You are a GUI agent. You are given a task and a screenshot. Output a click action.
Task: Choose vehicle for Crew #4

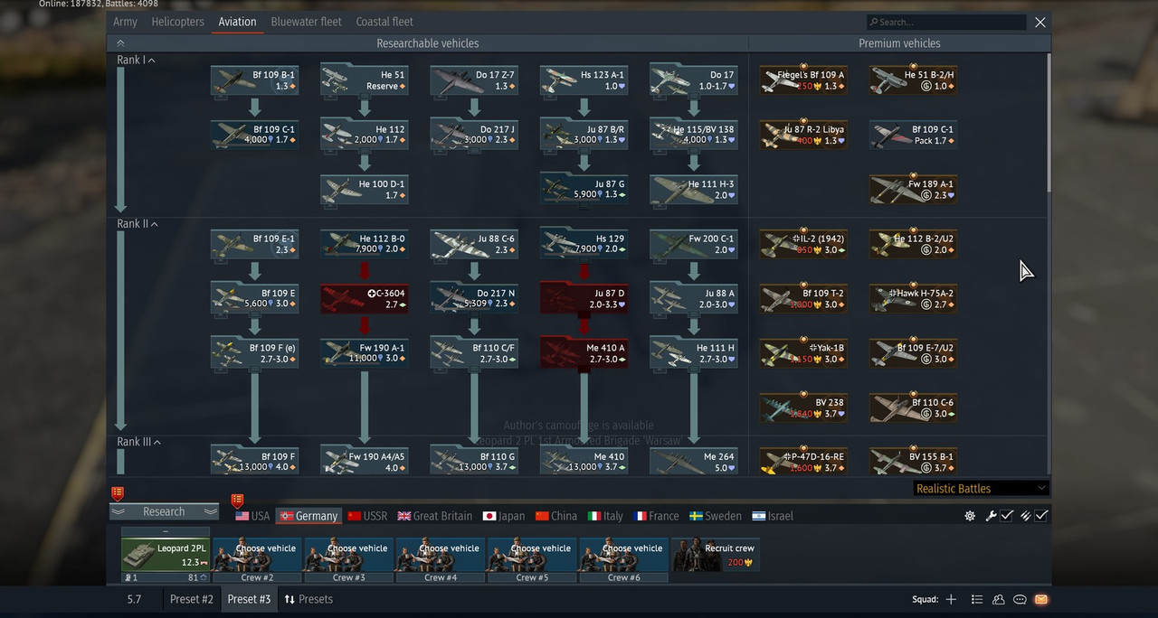pyautogui.click(x=441, y=555)
